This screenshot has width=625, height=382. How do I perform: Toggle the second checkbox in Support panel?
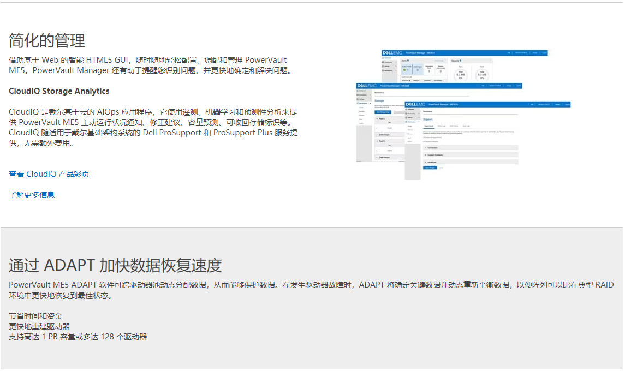coord(425,141)
